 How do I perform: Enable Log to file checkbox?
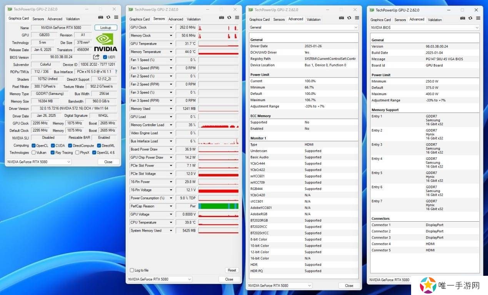click(x=132, y=270)
